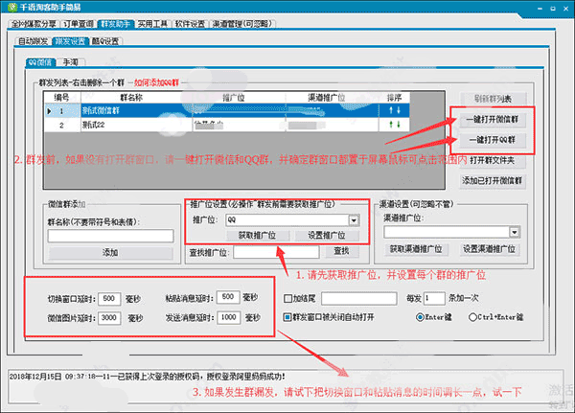The width and height of the screenshot is (575, 413).
Task: Click the 查找 button
Action: (341, 251)
